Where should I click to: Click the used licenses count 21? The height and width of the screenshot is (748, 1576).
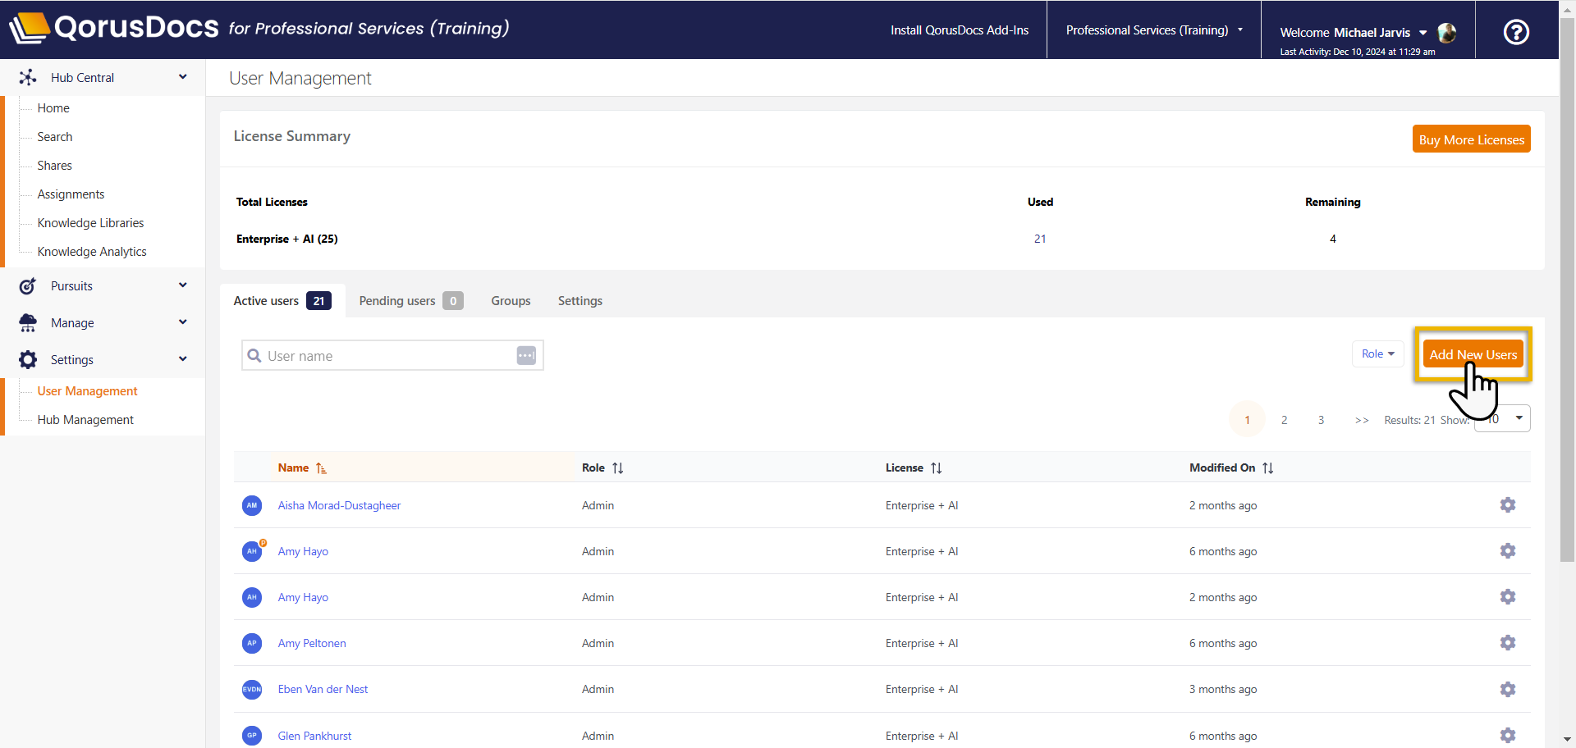click(1040, 239)
